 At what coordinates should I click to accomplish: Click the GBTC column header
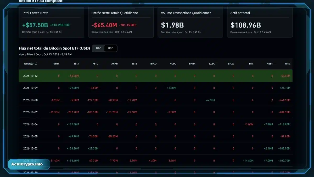pyautogui.click(x=57, y=64)
